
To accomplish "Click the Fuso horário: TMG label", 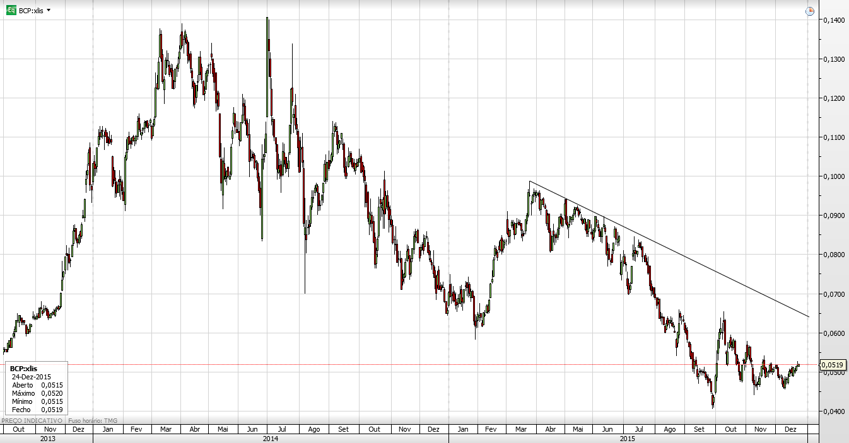I will click(x=92, y=420).
